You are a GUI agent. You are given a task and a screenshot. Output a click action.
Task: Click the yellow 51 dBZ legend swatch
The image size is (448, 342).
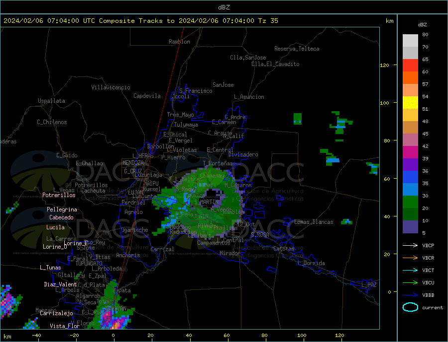pos(410,103)
